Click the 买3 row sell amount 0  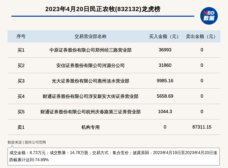tap(202, 81)
